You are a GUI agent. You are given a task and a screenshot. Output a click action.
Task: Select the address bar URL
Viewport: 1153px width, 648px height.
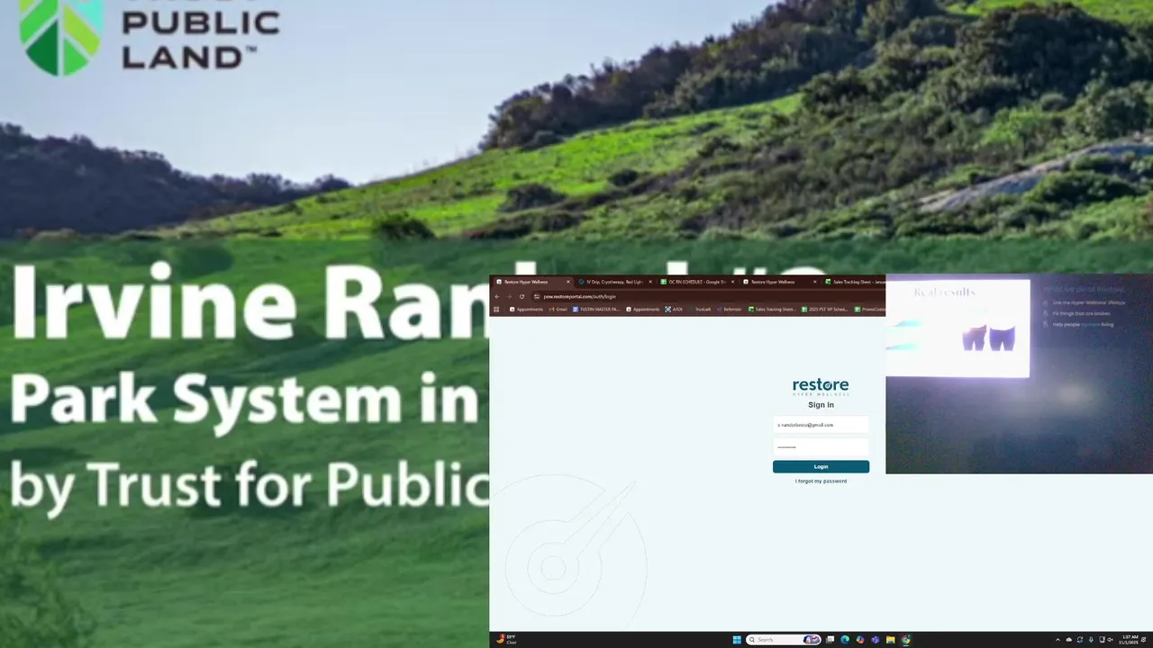(x=580, y=296)
